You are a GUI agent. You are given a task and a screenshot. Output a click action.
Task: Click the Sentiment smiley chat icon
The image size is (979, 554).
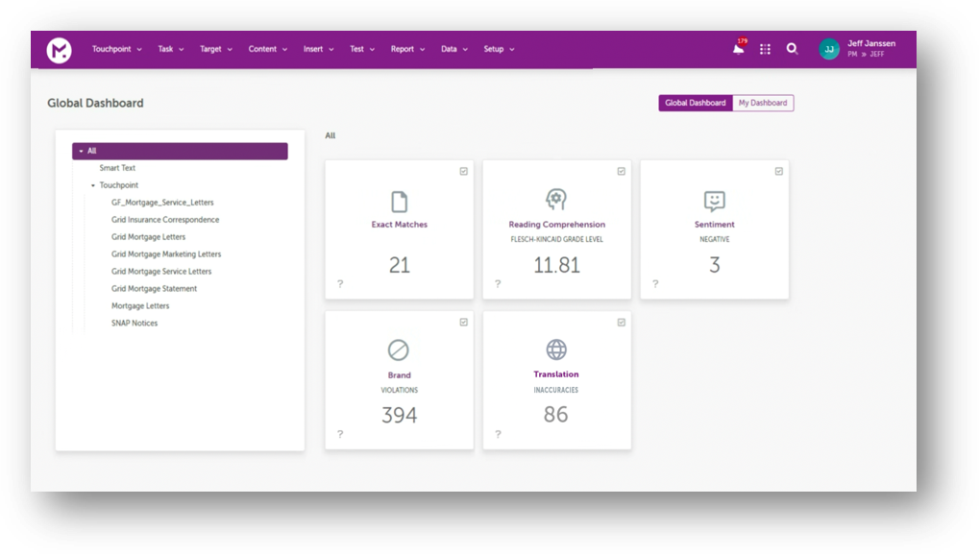tap(714, 201)
